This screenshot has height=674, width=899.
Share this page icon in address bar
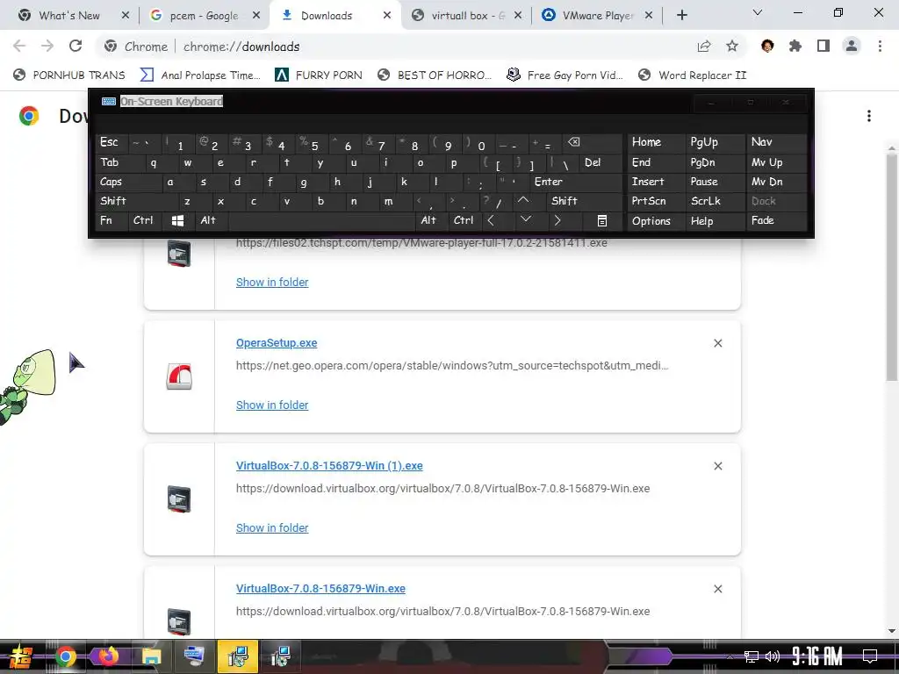click(x=703, y=46)
